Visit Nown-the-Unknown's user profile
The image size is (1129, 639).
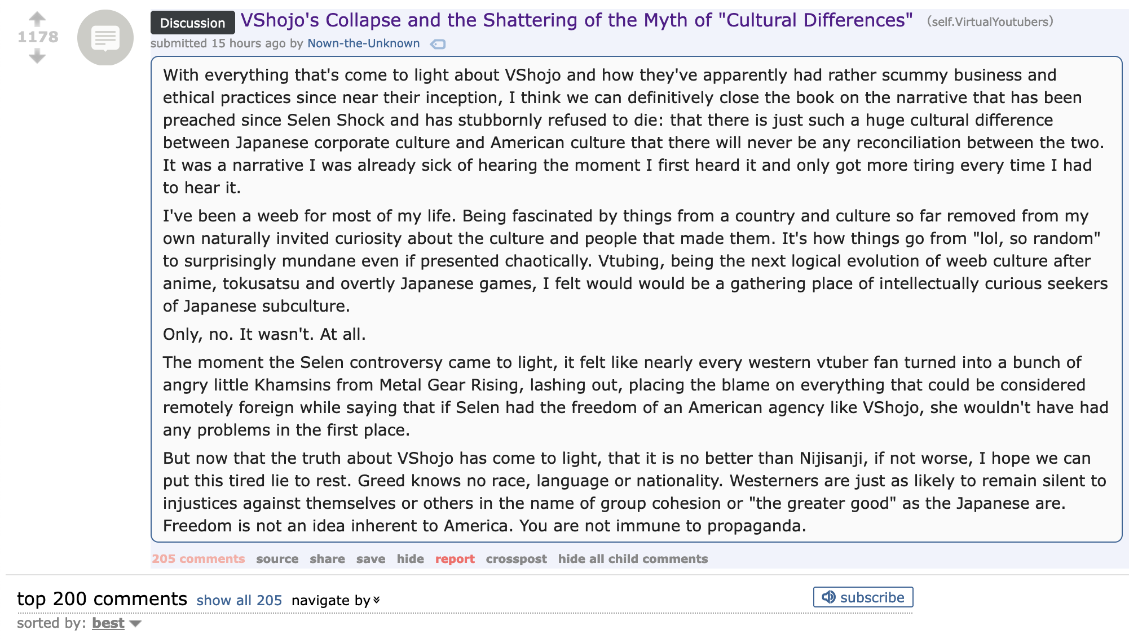pos(364,43)
